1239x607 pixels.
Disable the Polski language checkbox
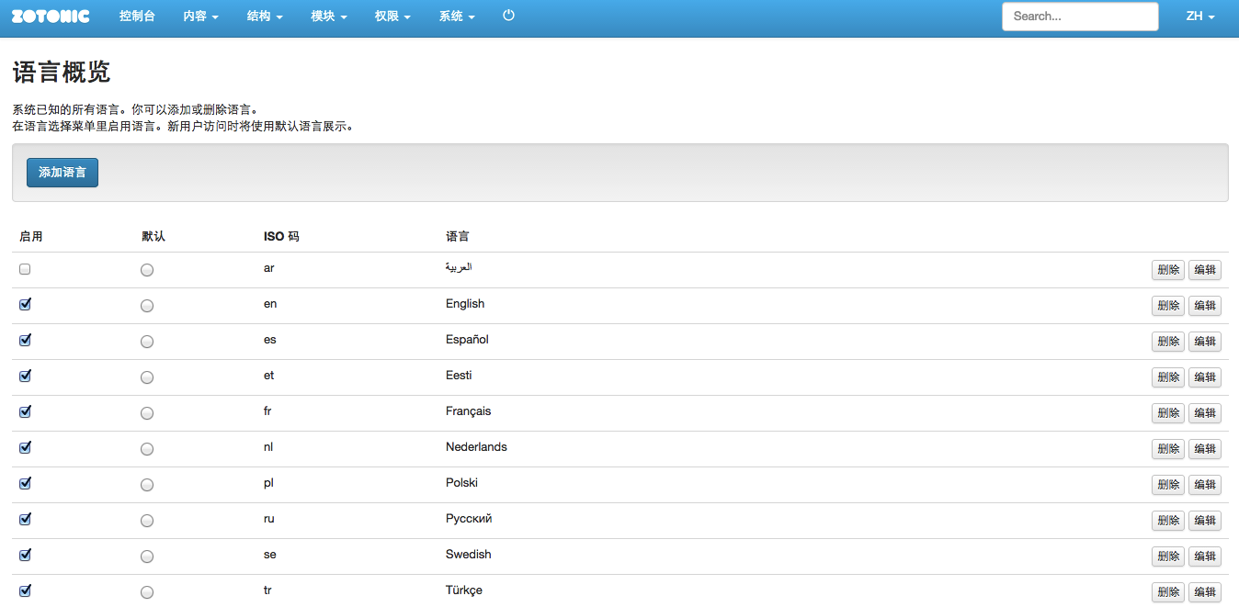[x=25, y=483]
